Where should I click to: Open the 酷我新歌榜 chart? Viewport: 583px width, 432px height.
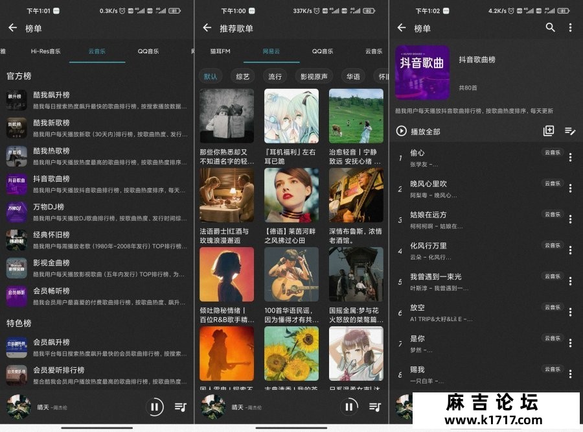point(97,128)
